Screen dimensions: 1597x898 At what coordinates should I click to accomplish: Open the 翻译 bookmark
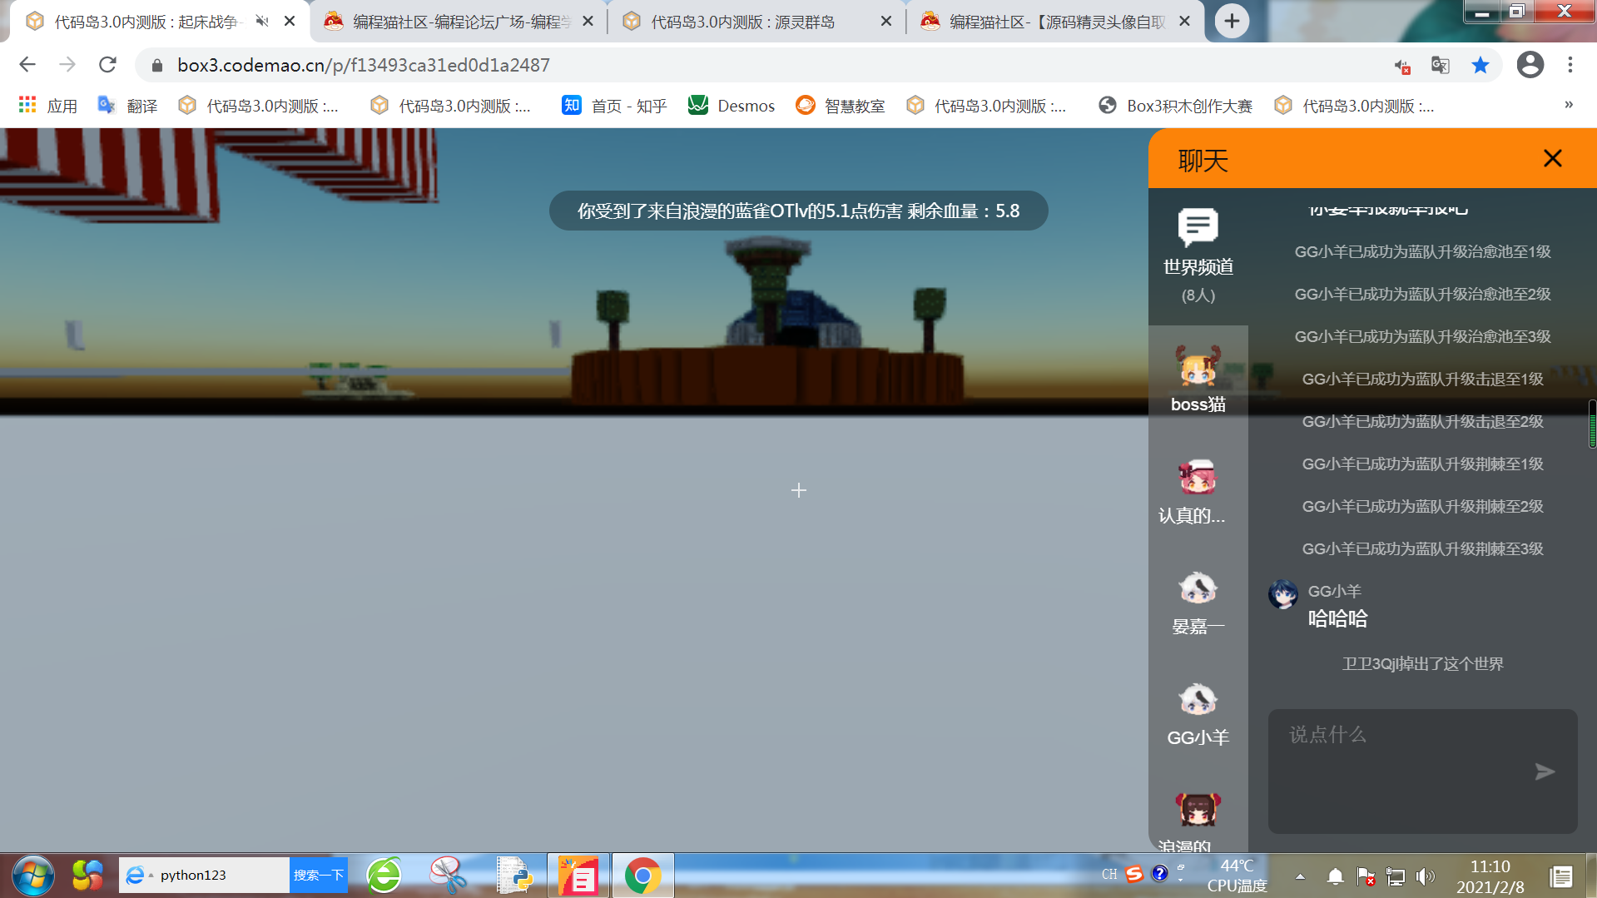(127, 106)
